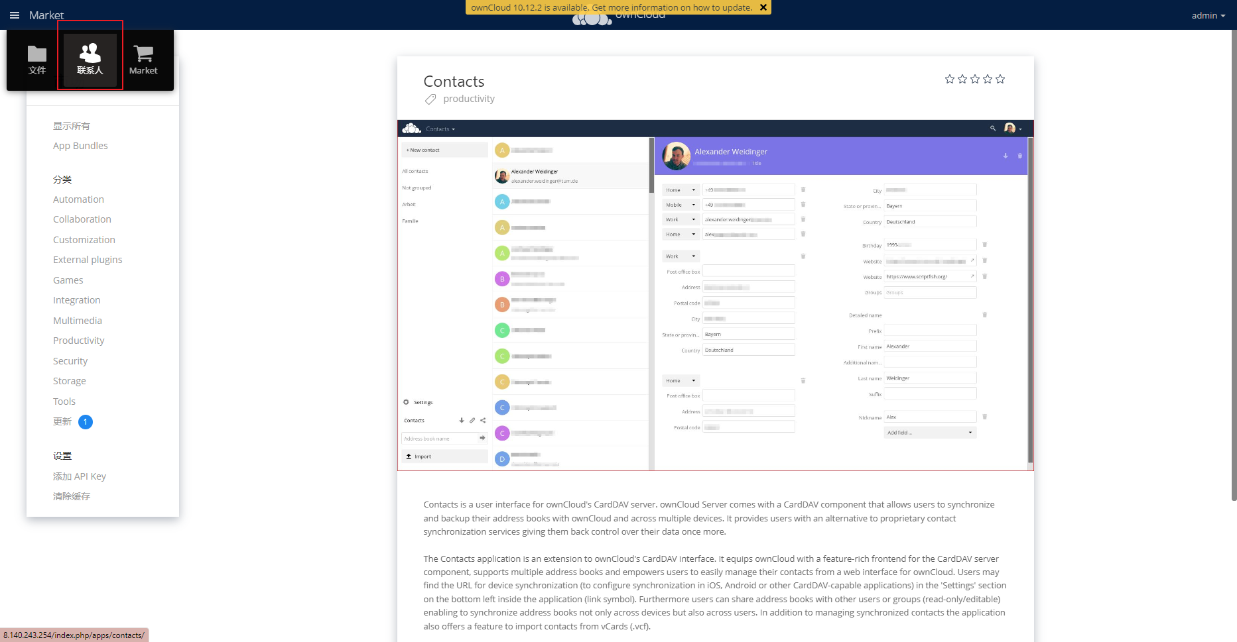Viewport: 1237px width, 642px height.
Task: Open the hamburger navigation menu
Action: click(x=15, y=15)
